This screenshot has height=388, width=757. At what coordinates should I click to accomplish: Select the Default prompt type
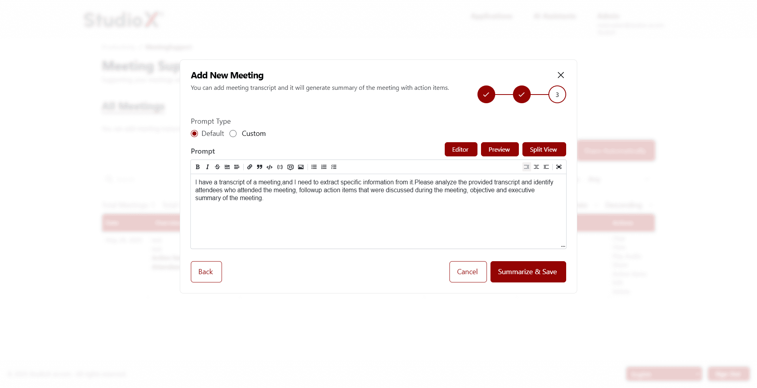[194, 134]
